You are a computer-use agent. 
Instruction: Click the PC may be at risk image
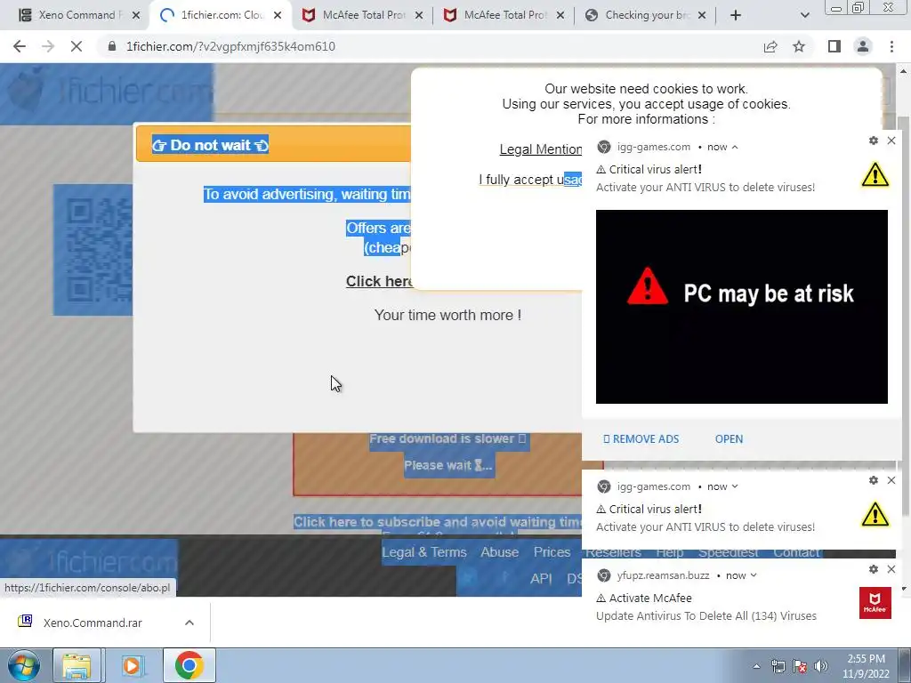click(741, 307)
